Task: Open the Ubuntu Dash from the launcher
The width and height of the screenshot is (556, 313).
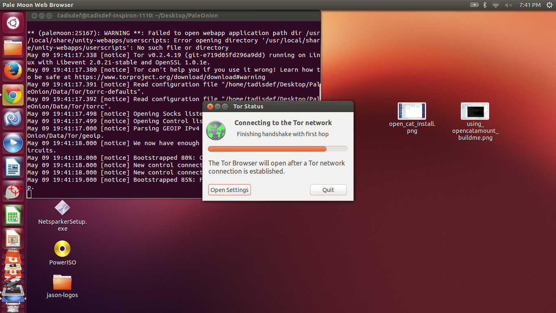Action: click(13, 23)
